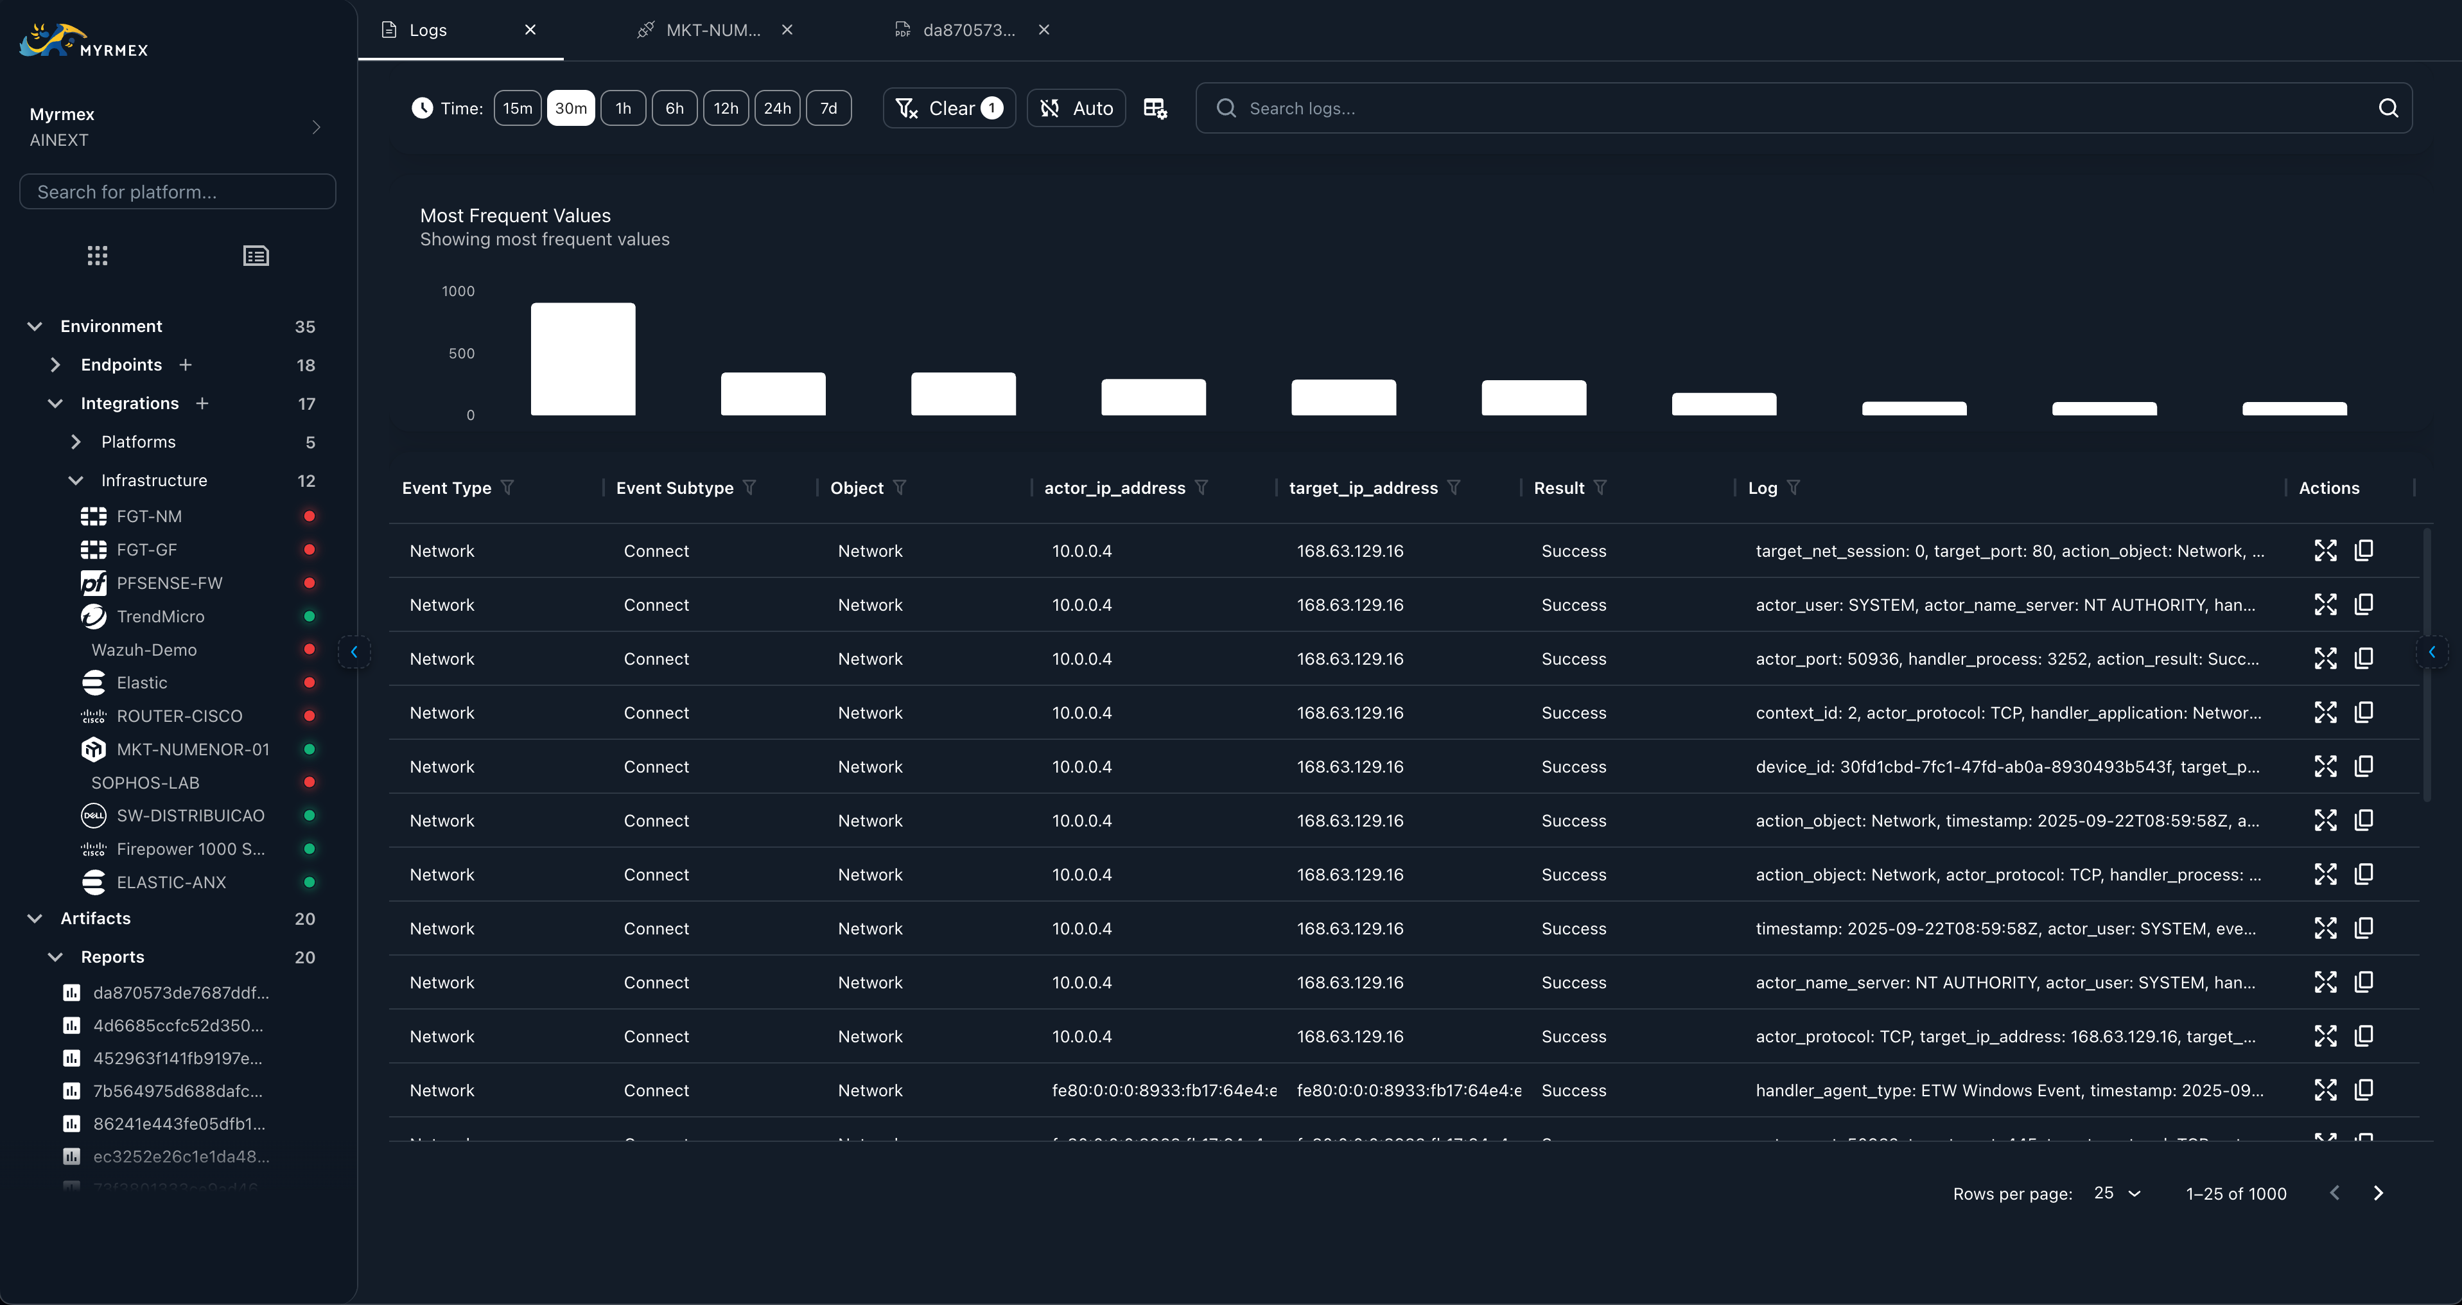Open the list view in the sidebar
2462x1305 pixels.
(x=255, y=255)
